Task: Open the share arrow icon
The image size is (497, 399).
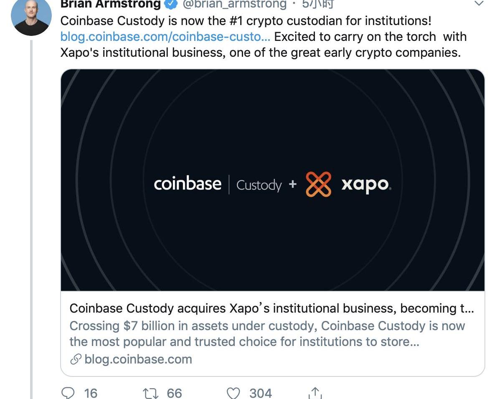Action: (315, 393)
